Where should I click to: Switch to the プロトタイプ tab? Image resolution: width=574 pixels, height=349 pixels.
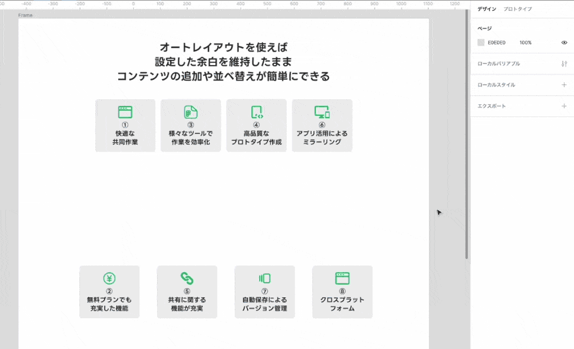coord(517,9)
